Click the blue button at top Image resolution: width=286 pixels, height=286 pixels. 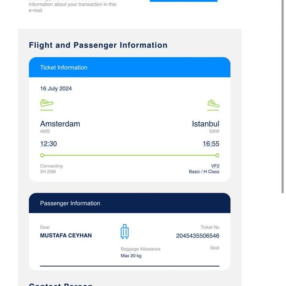[x=184, y=1]
